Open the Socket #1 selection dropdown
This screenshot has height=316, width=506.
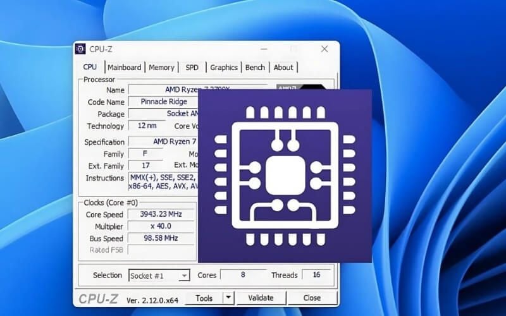[x=159, y=276]
